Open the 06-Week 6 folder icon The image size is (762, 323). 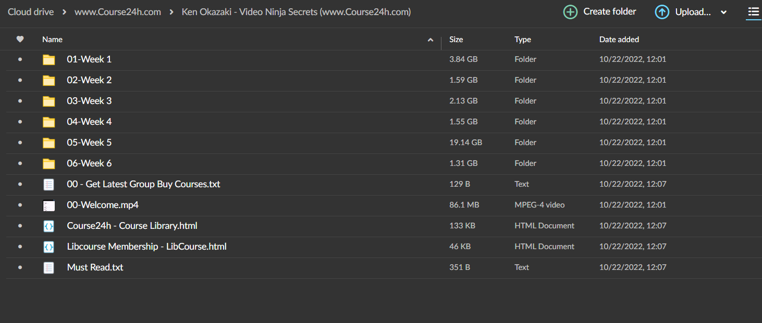coord(48,164)
